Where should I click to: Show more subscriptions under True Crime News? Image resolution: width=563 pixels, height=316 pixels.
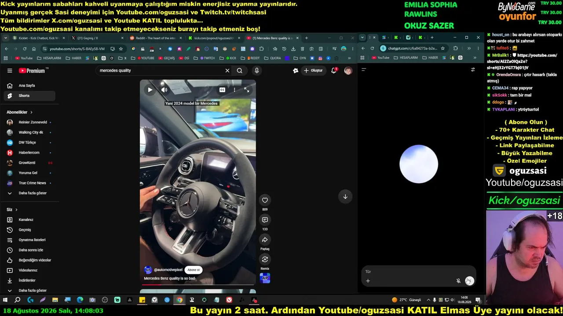pos(30,193)
